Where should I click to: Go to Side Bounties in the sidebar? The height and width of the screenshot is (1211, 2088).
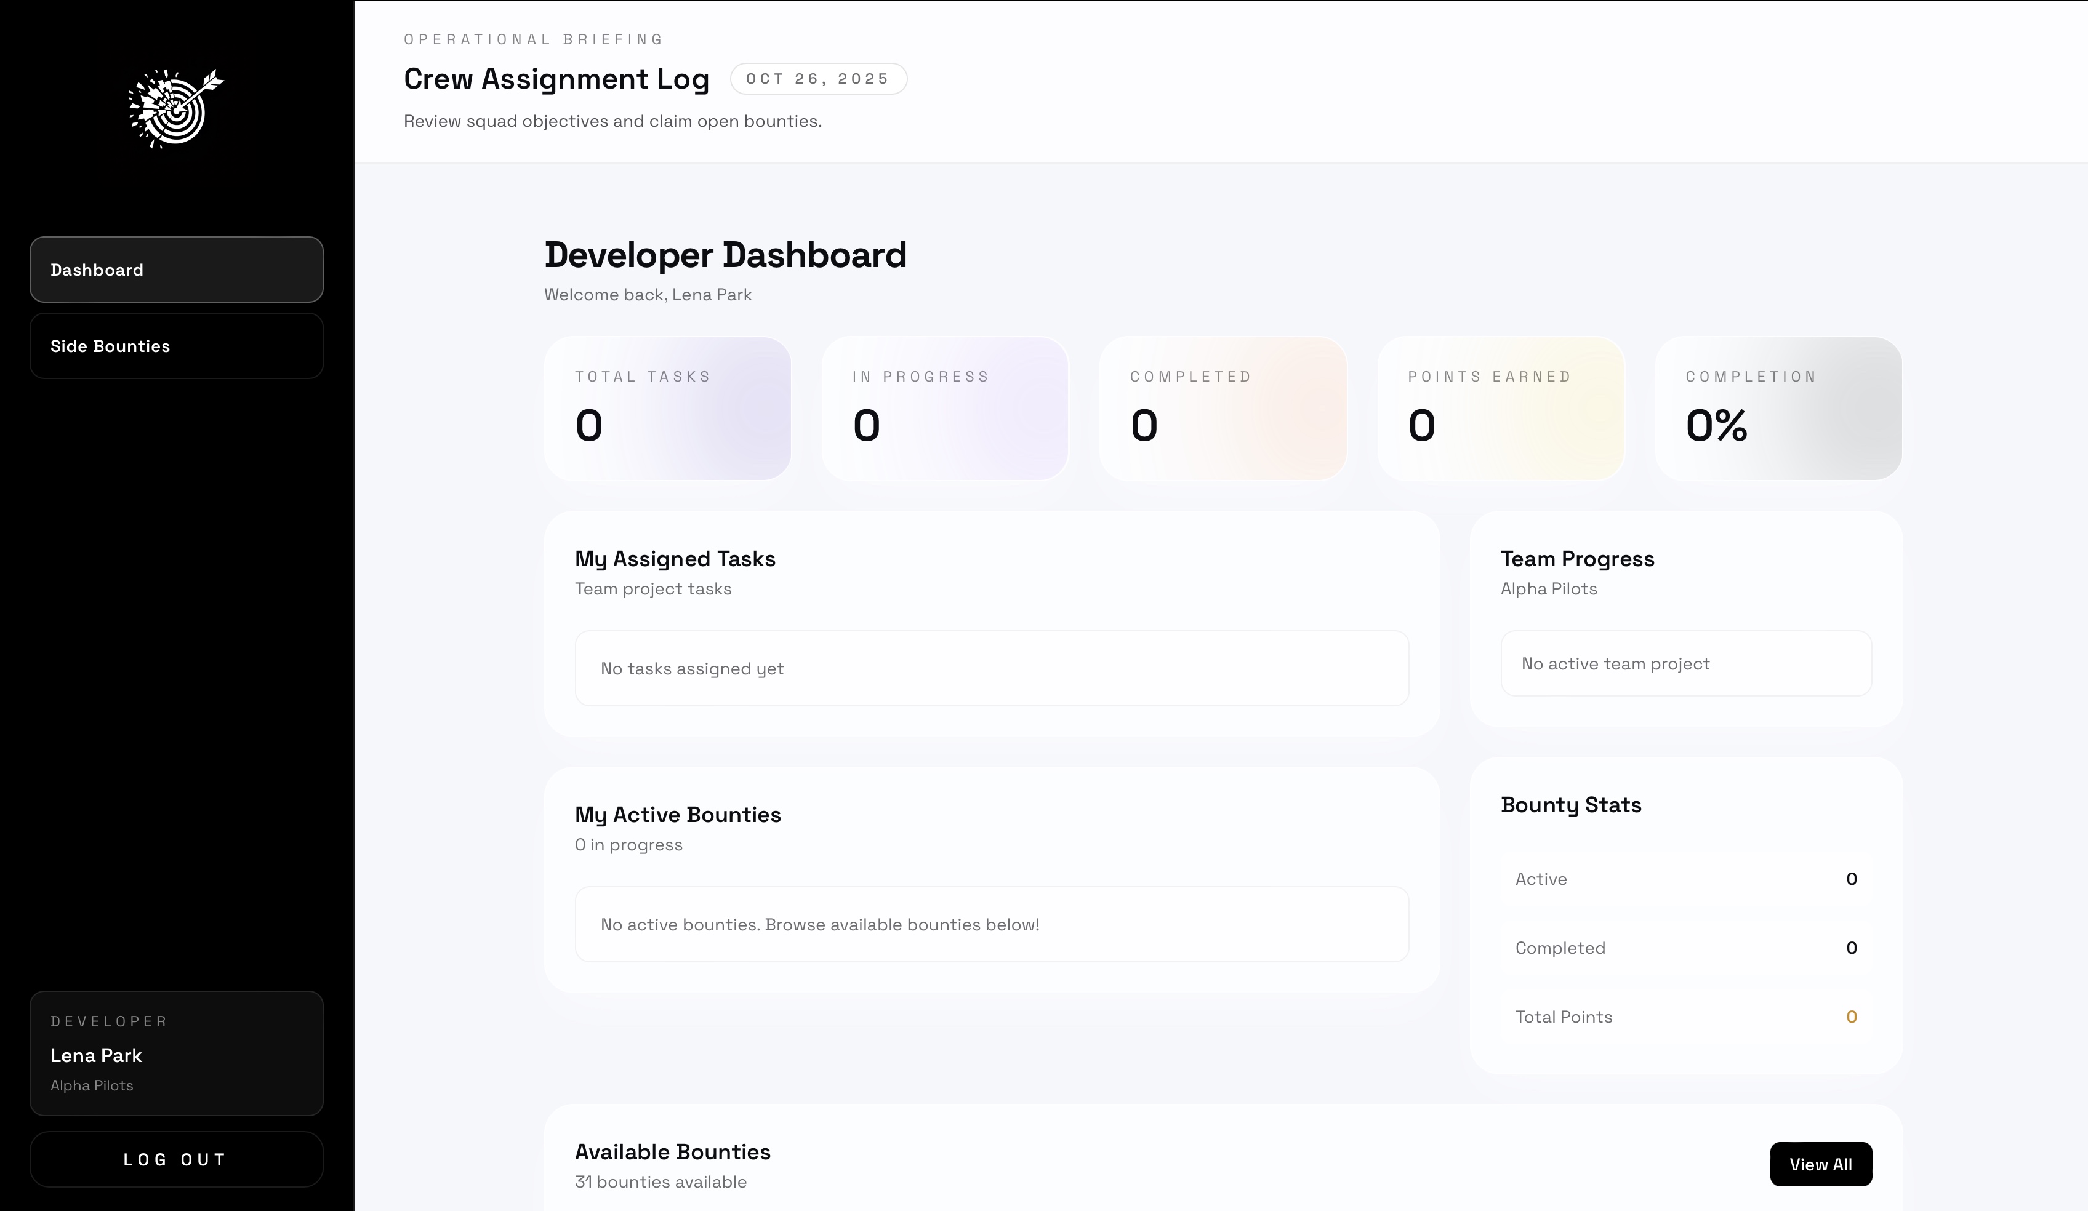point(175,346)
